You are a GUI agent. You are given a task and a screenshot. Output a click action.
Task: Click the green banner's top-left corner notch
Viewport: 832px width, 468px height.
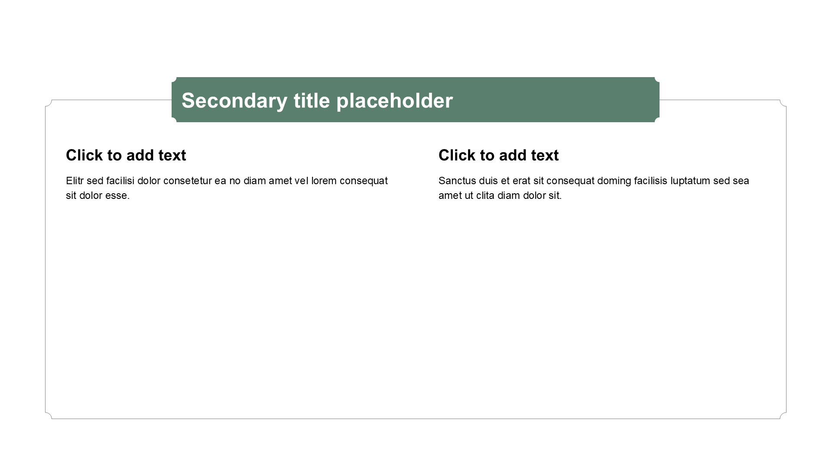point(174,80)
